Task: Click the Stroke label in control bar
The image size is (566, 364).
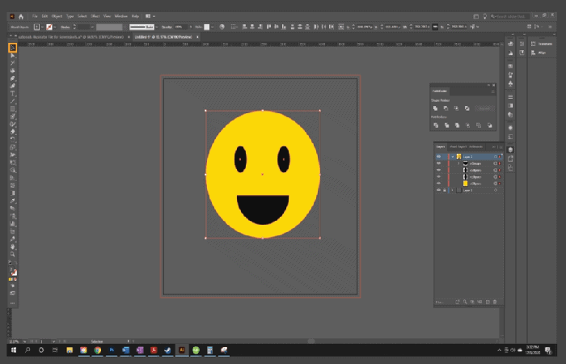Action: coord(65,27)
